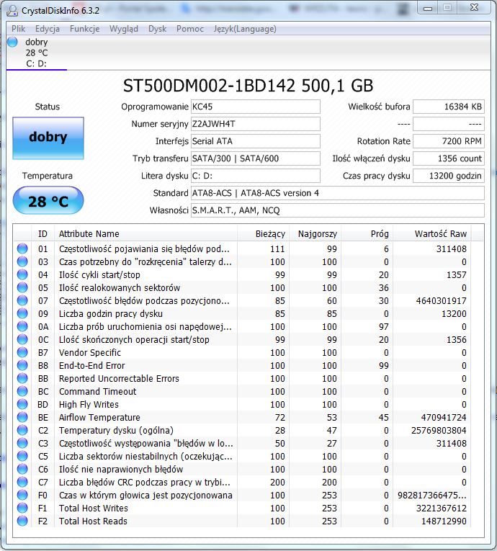This screenshot has height=551, width=497.
Task: Click status orb in Total Host Writes row
Action: (22, 508)
